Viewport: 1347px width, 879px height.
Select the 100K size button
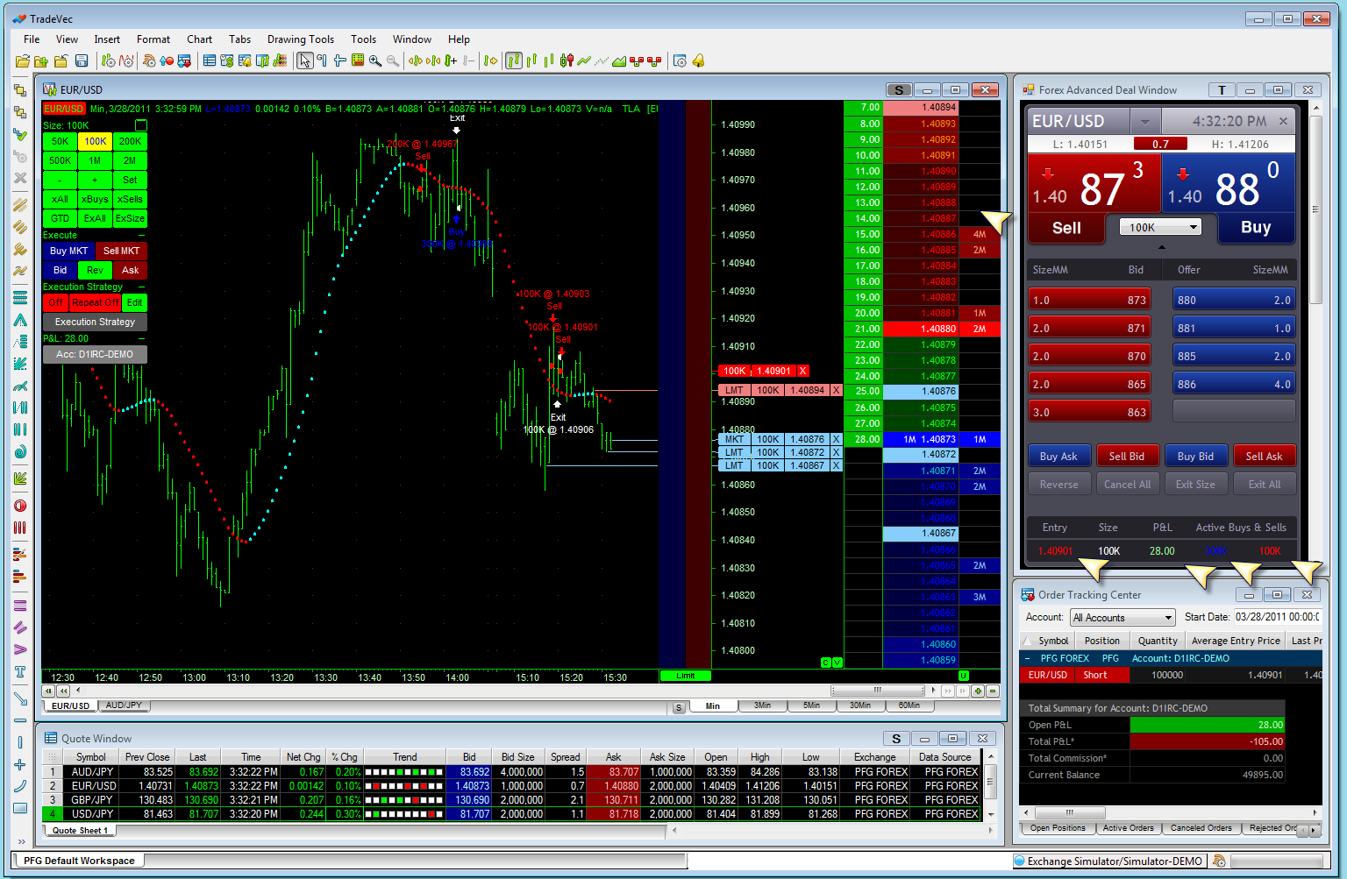pyautogui.click(x=95, y=141)
